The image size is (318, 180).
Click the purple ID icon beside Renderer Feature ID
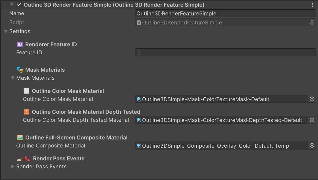coord(20,44)
